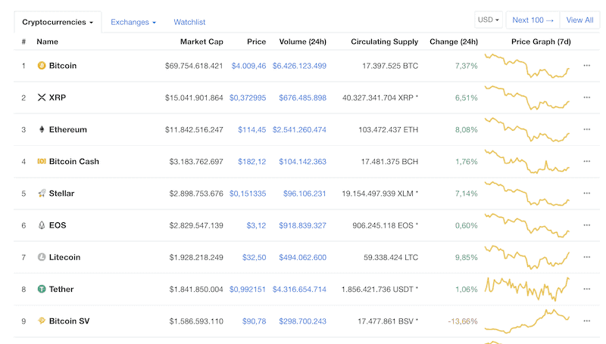Click the View All button

(x=579, y=20)
